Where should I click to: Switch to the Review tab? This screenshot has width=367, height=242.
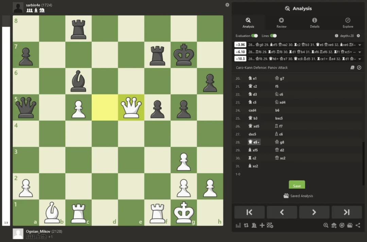click(x=281, y=23)
